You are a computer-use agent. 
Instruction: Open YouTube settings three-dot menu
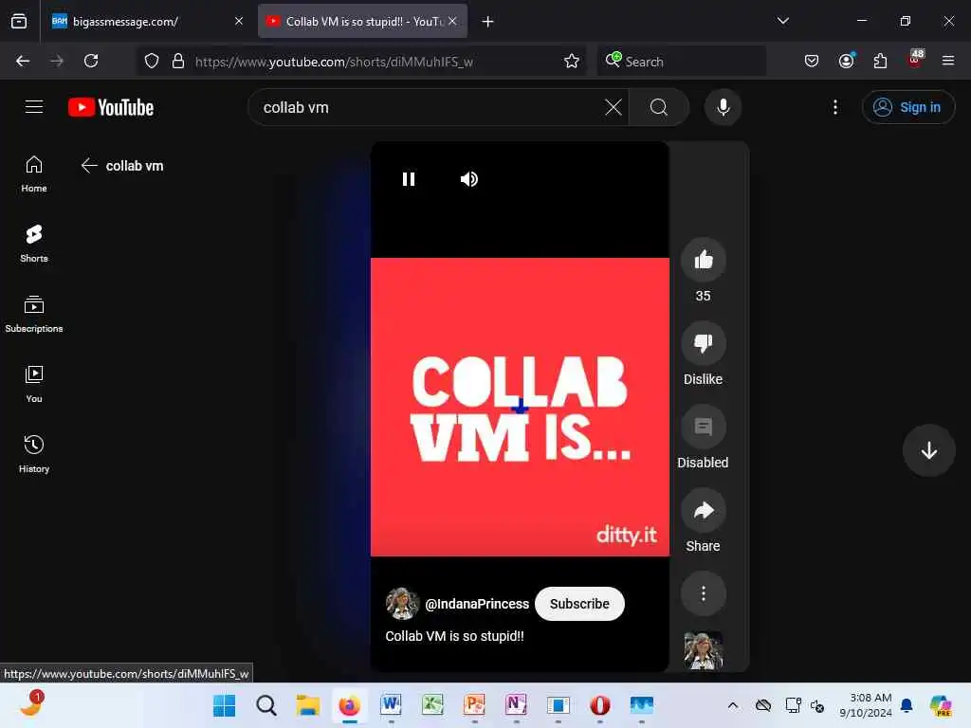click(834, 107)
